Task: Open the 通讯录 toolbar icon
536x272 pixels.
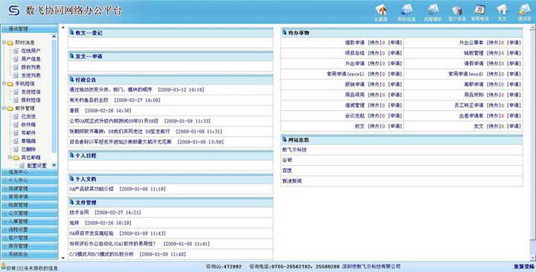Action: click(524, 10)
